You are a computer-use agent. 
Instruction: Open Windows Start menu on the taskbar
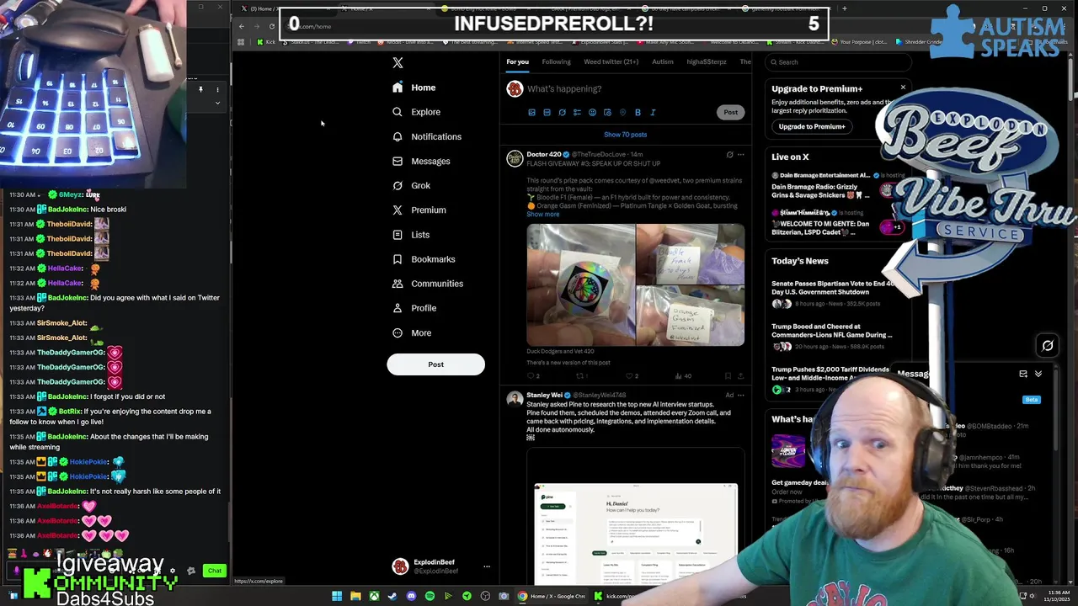(x=337, y=596)
